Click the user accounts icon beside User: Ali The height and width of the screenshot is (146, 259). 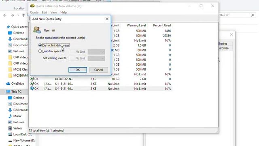click(x=37, y=30)
